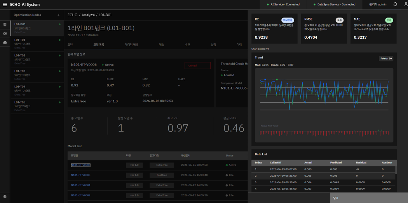This screenshot has width=408, height=203.
Task: Click AI Service - Connected status indicator
Action: pyautogui.click(x=283, y=4)
